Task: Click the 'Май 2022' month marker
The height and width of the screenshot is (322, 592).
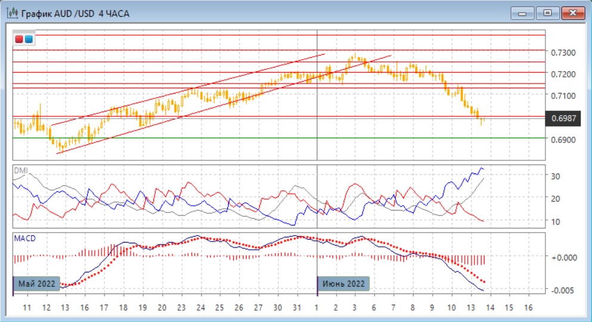Action: click(x=38, y=283)
